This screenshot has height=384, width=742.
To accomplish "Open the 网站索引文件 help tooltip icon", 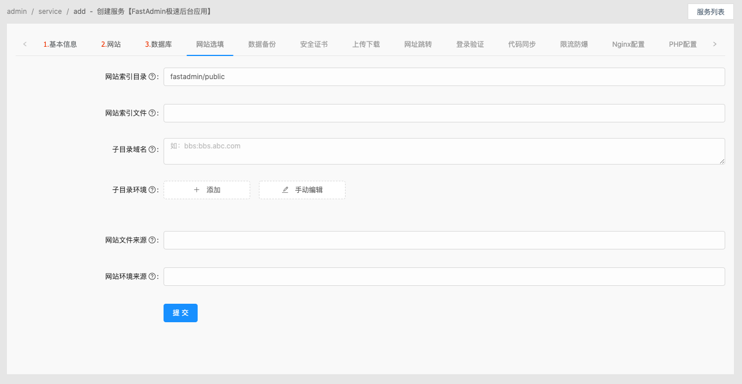I will click(x=154, y=113).
